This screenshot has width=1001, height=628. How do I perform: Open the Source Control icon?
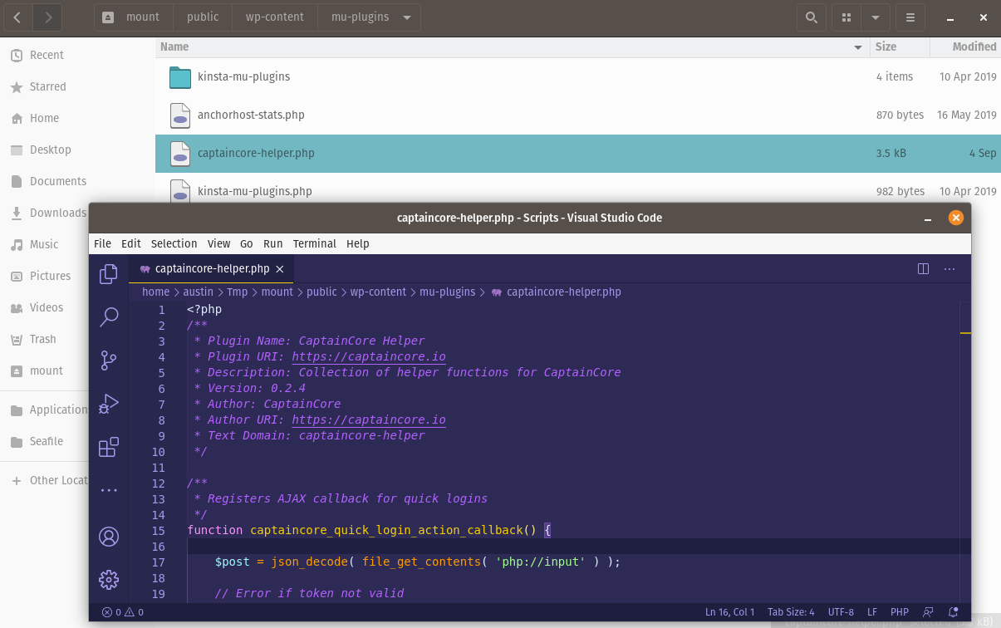coord(108,360)
